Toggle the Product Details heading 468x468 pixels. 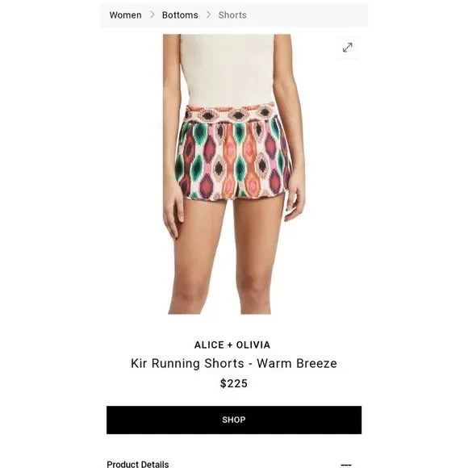point(138,464)
